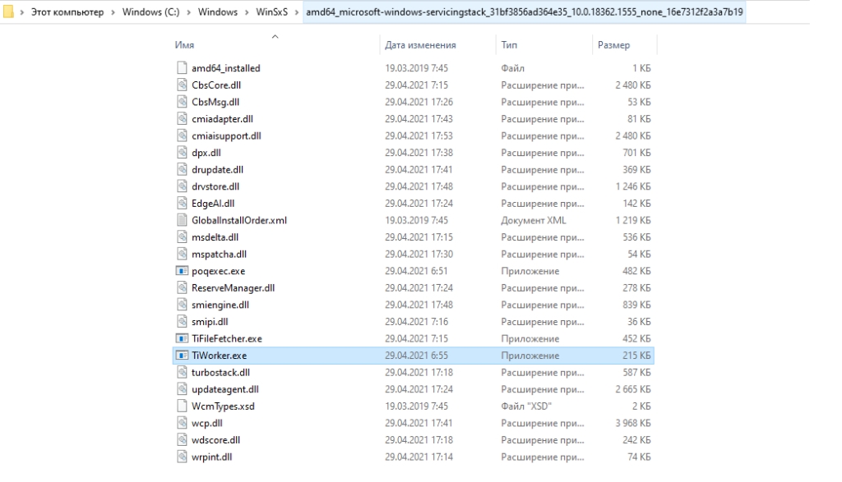Click the msdelta.dll file icon
This screenshot has height=482, width=842.
coord(183,237)
